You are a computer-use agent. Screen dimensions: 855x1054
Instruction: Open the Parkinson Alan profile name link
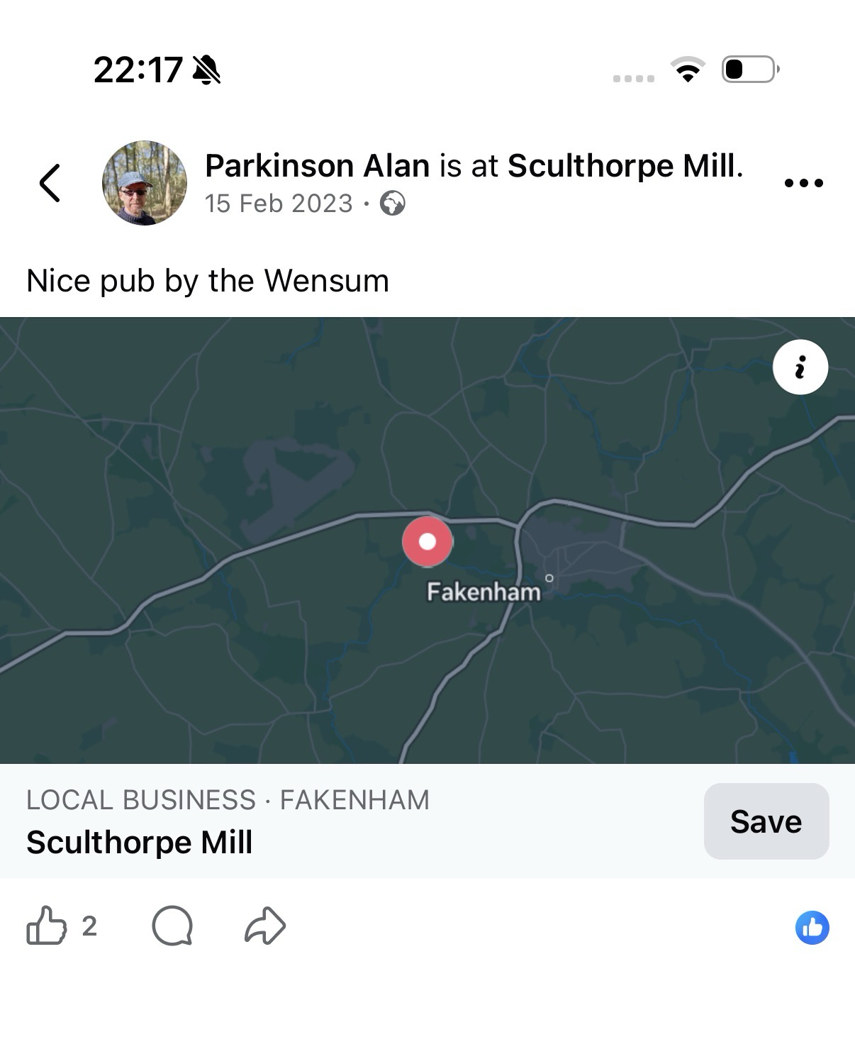click(x=317, y=166)
